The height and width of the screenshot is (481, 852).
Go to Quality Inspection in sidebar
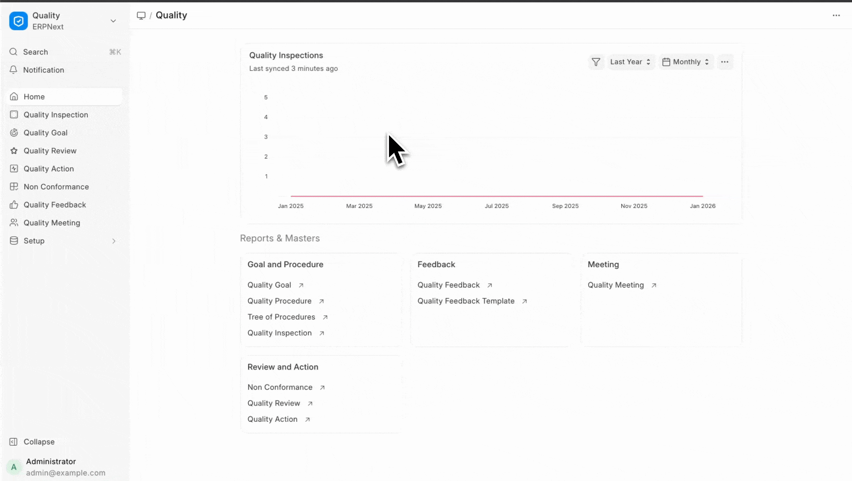tap(56, 115)
